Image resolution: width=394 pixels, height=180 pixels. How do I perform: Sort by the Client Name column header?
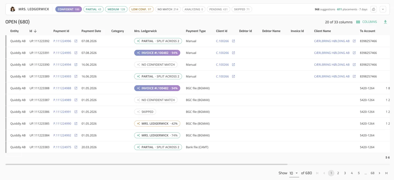point(322,31)
